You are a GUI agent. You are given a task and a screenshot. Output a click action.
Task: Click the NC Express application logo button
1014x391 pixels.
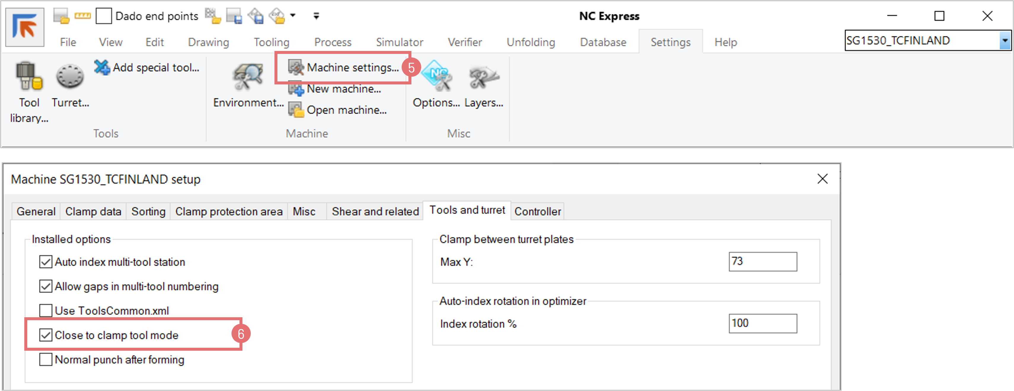24,27
